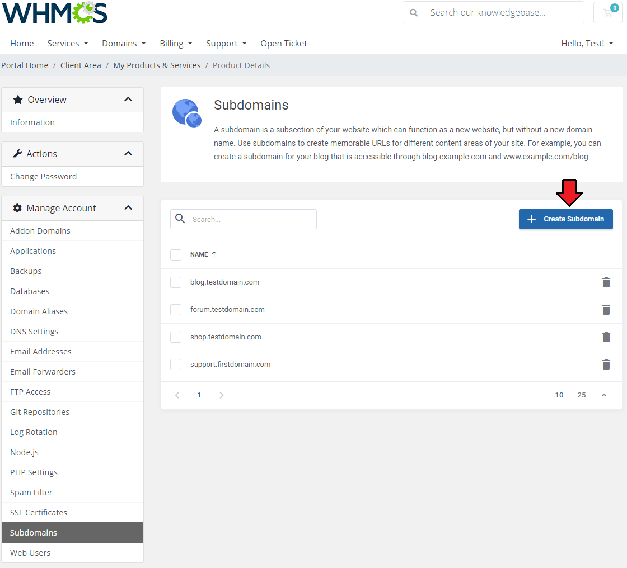Click Open Ticket in navigation bar
The height and width of the screenshot is (568, 627).
click(x=284, y=44)
